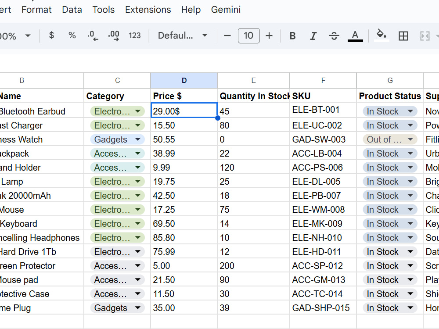The width and height of the screenshot is (439, 329).
Task: Decrease font size with minus button
Action: [227, 36]
